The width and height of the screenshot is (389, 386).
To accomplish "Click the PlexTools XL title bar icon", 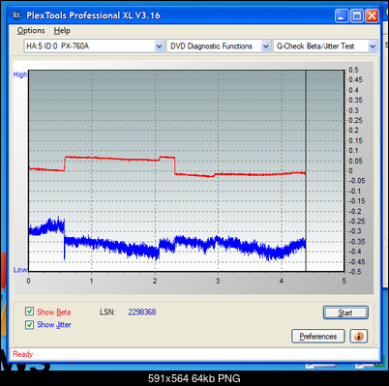I will [16, 15].
